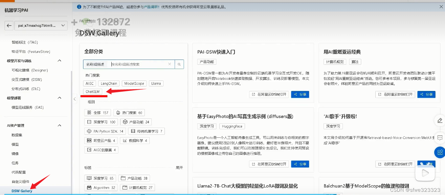Open Llama2-7B-Chat大模型 LoRA微调 card title
Screen dimensions: 445x195
click(248, 186)
